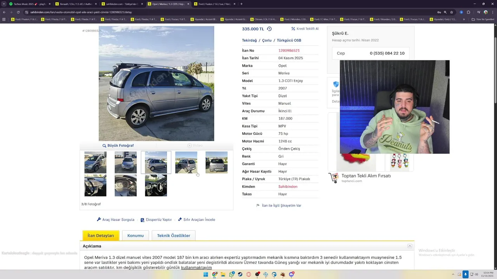Open the Teknik Özellikler tab
The image size is (497, 279).
pyautogui.click(x=174, y=236)
